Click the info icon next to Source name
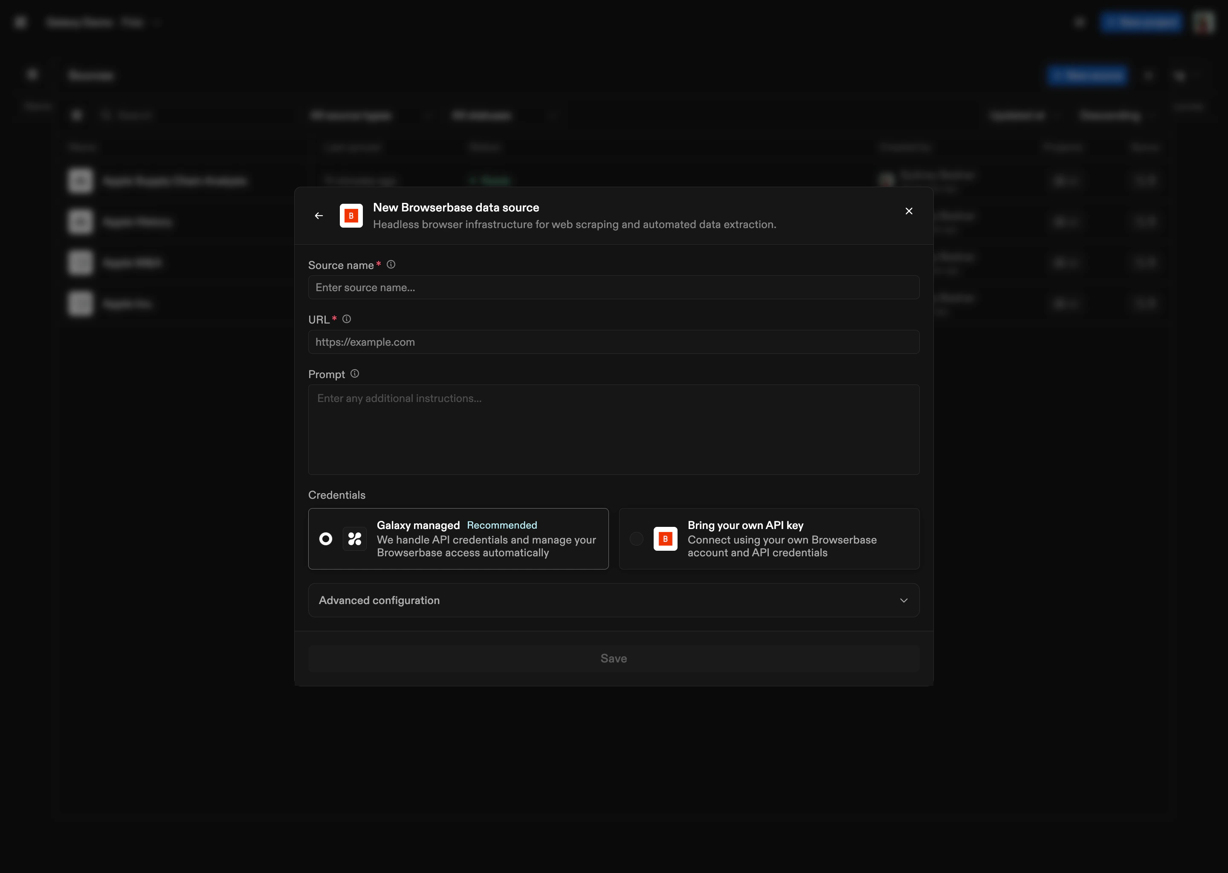Viewport: 1228px width, 873px height. click(x=390, y=264)
